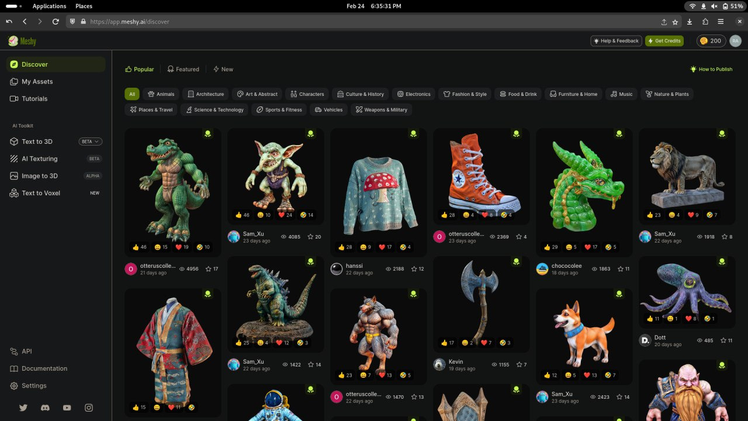748x421 pixels.
Task: Click the Animals category chip
Action: (x=161, y=94)
